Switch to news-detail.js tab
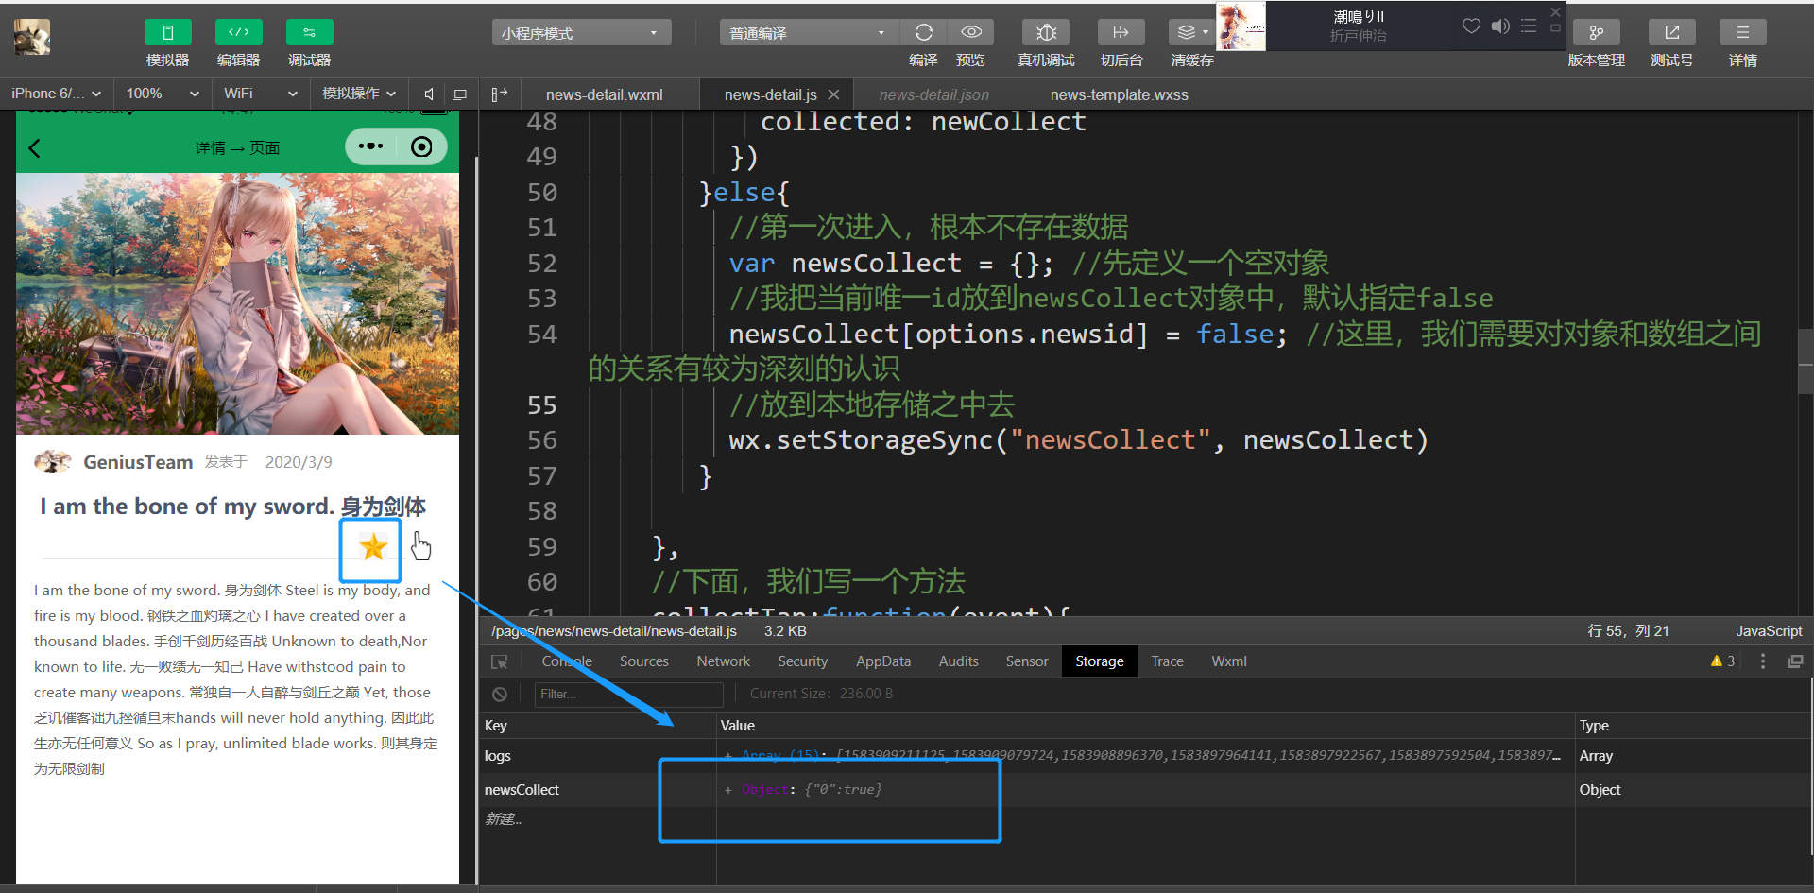Viewport: 1814px width, 893px height. (x=770, y=94)
